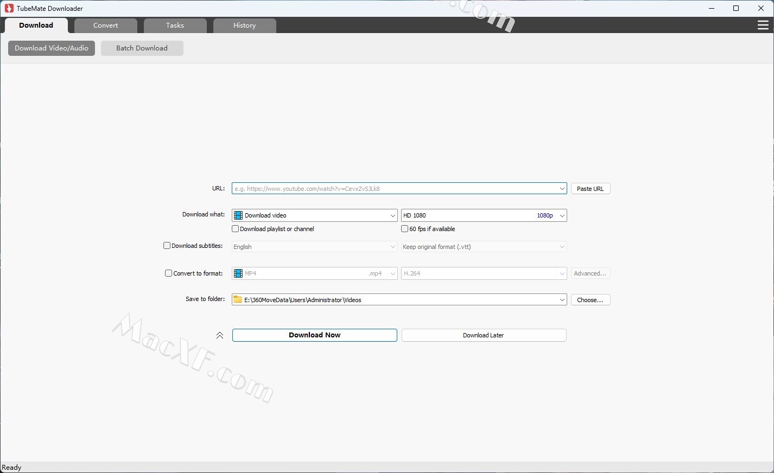Screen dimensions: 774x473
Task: Enable Download playlist or channel checkbox
Action: tap(236, 229)
